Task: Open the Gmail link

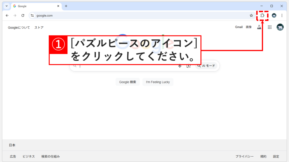Action: tap(239, 27)
